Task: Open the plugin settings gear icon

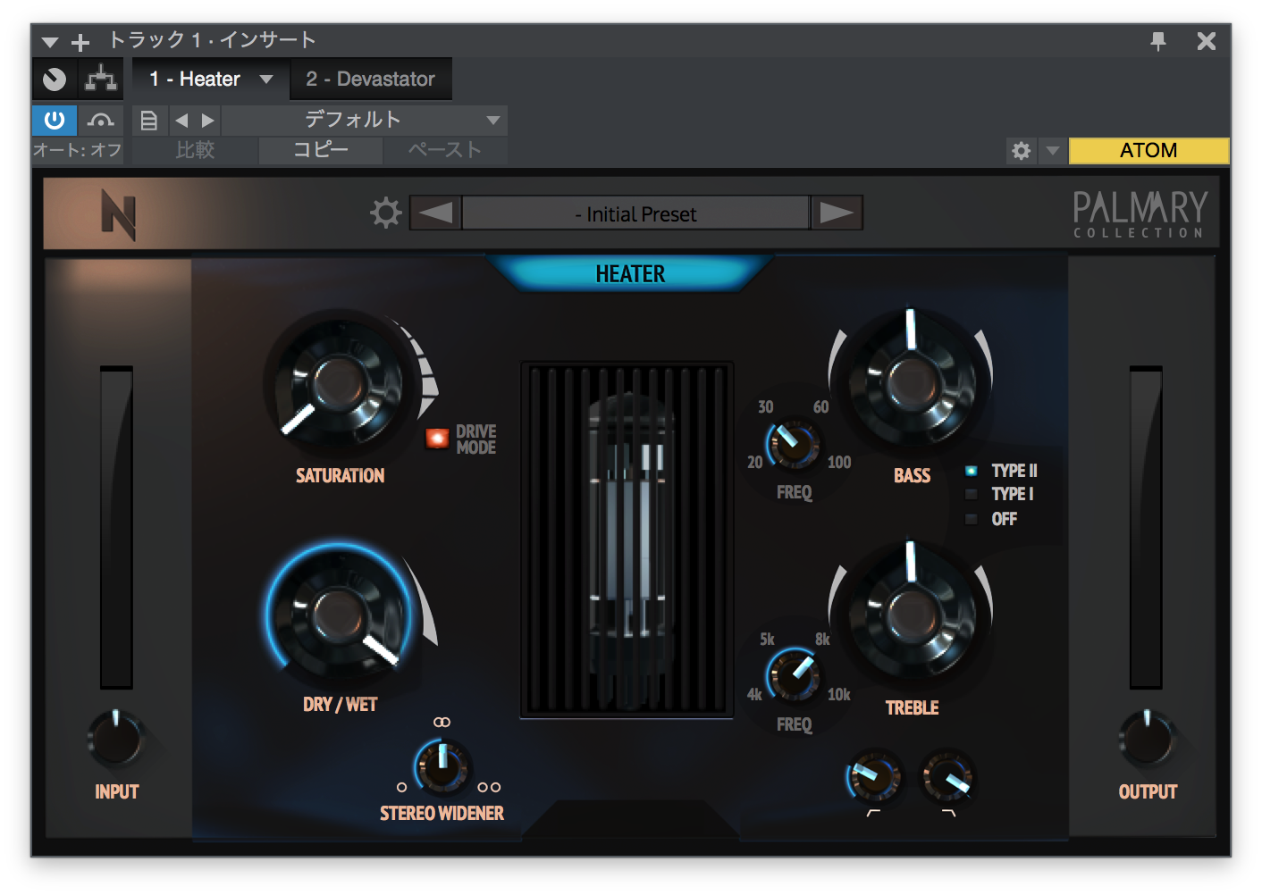Action: click(x=386, y=213)
